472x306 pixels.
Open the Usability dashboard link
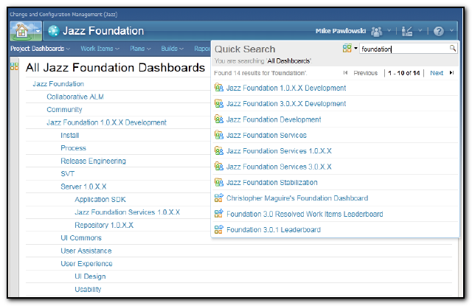[x=88, y=290]
